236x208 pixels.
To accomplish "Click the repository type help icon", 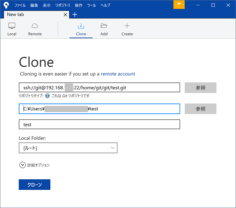I will click(47, 96).
